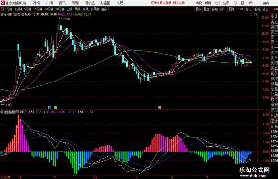Open the F10 company info button
This screenshot has height=179, width=278.
coord(240,9)
